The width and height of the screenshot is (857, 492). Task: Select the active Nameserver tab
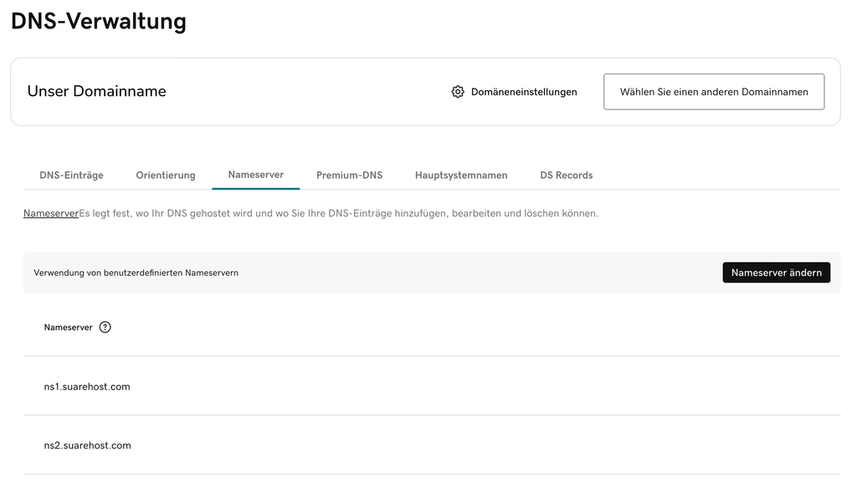pyautogui.click(x=255, y=175)
